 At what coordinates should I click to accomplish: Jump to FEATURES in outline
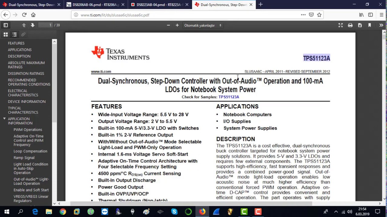point(16,43)
